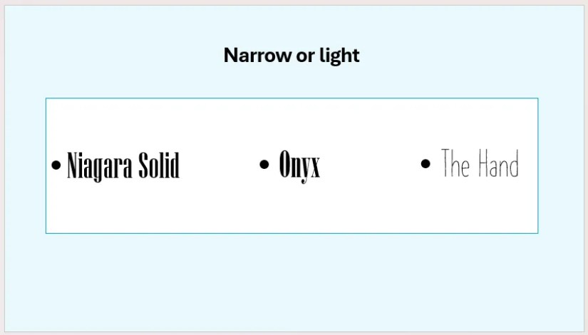Viewport: 588px width, 335px height.
Task: Click the bullet point before Onyx
Action: [264, 164]
